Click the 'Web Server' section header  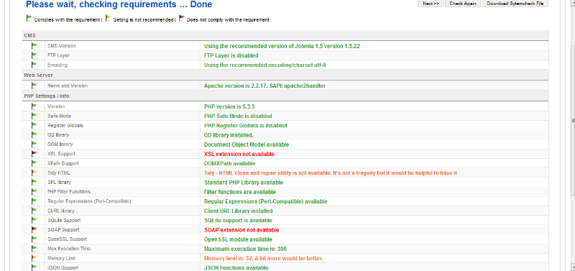click(38, 75)
